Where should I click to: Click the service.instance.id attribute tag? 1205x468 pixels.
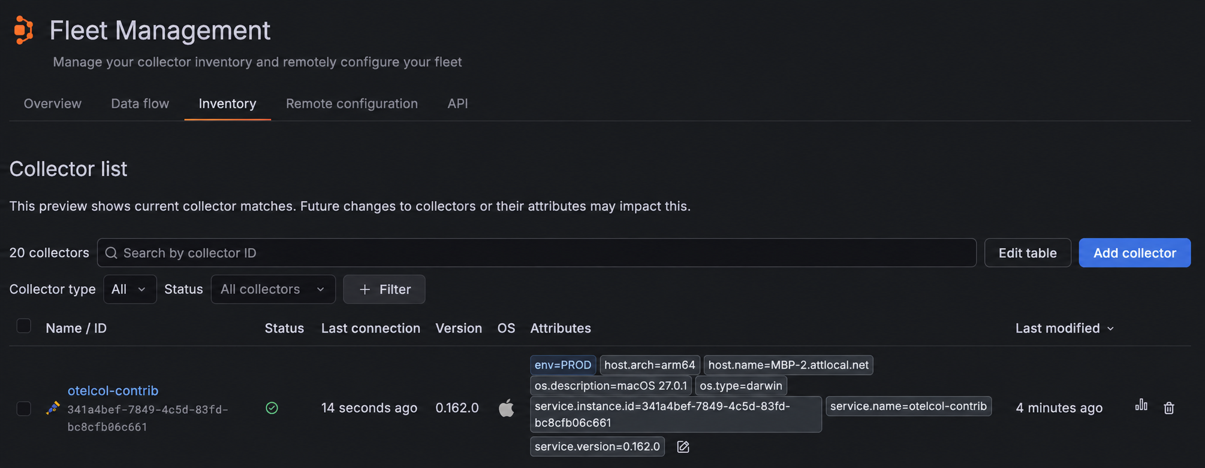676,414
